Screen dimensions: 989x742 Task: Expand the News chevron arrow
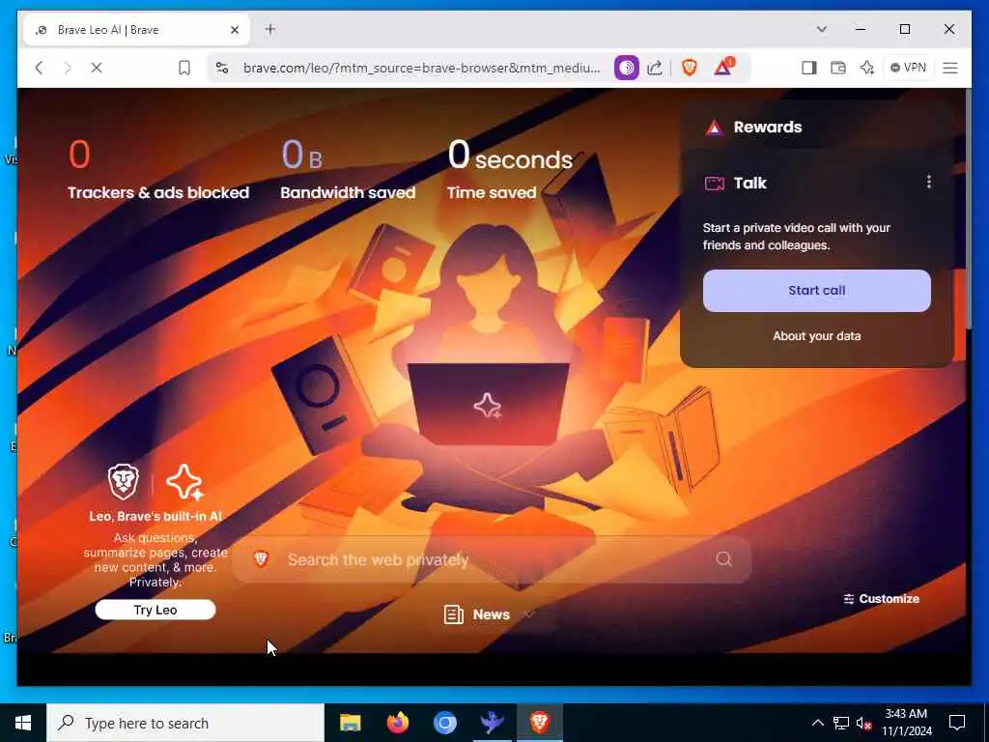tap(529, 614)
